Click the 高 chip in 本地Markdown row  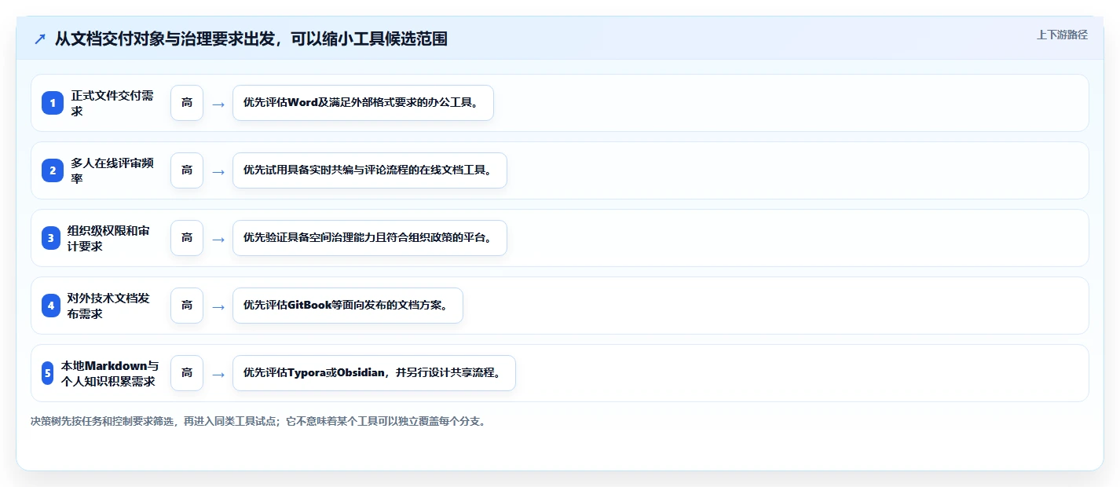coord(187,373)
